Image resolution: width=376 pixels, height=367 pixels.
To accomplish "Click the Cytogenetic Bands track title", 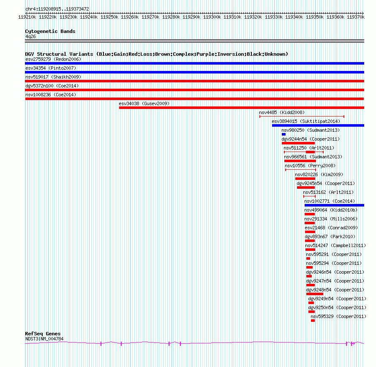I will pyautogui.click(x=50, y=31).
